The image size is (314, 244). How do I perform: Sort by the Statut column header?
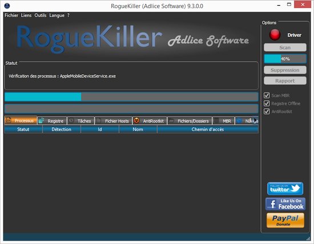[23, 129]
